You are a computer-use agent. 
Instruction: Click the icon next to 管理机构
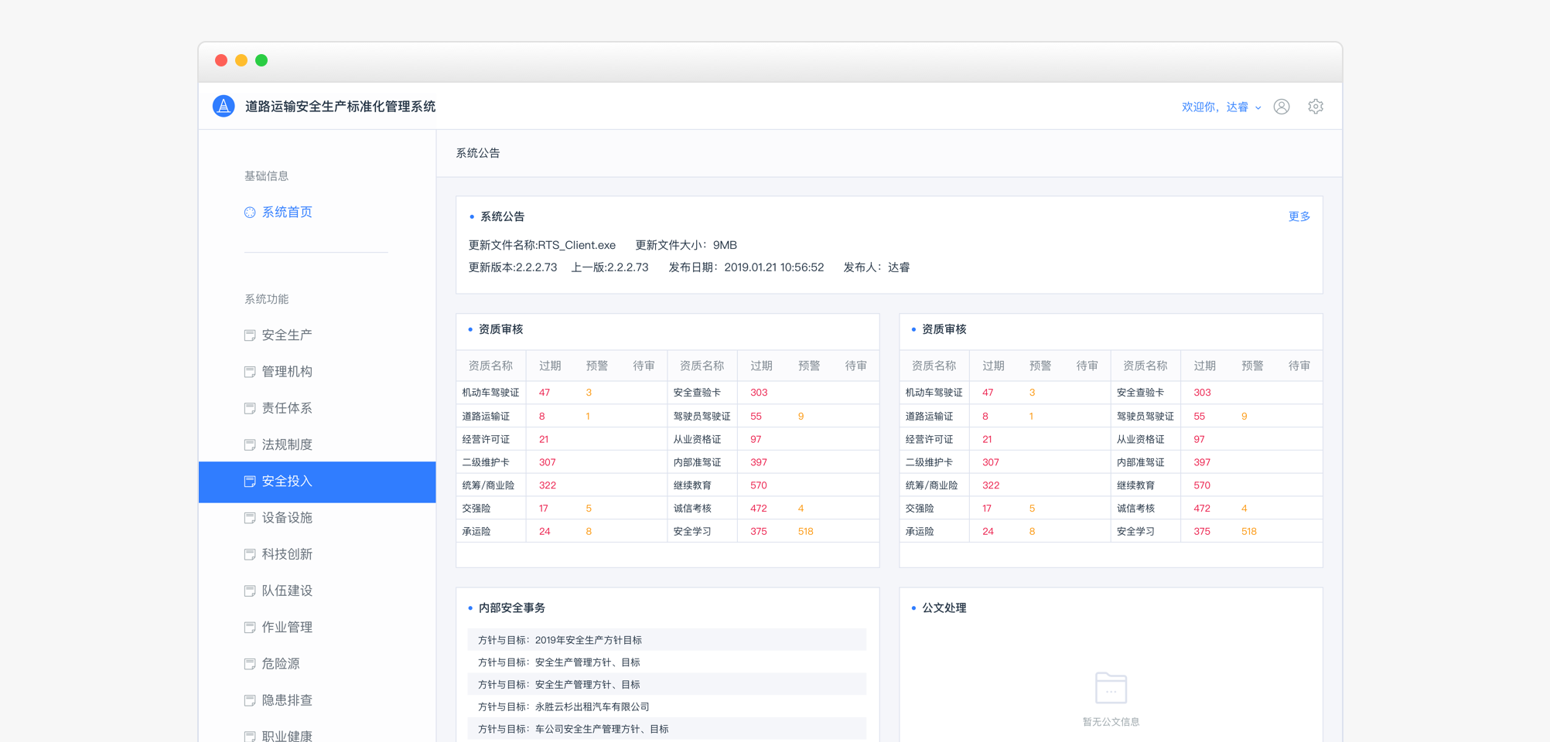point(249,371)
